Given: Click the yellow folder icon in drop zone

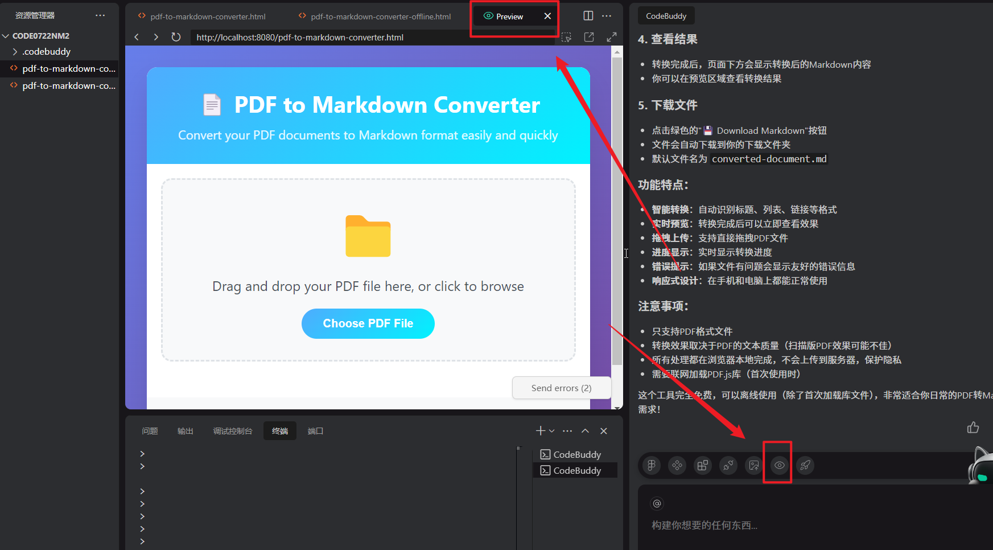Looking at the screenshot, I should pyautogui.click(x=368, y=236).
